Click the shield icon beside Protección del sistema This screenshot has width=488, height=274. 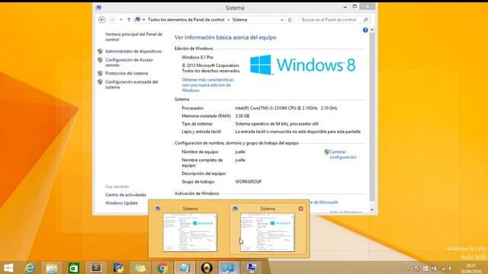(100, 73)
